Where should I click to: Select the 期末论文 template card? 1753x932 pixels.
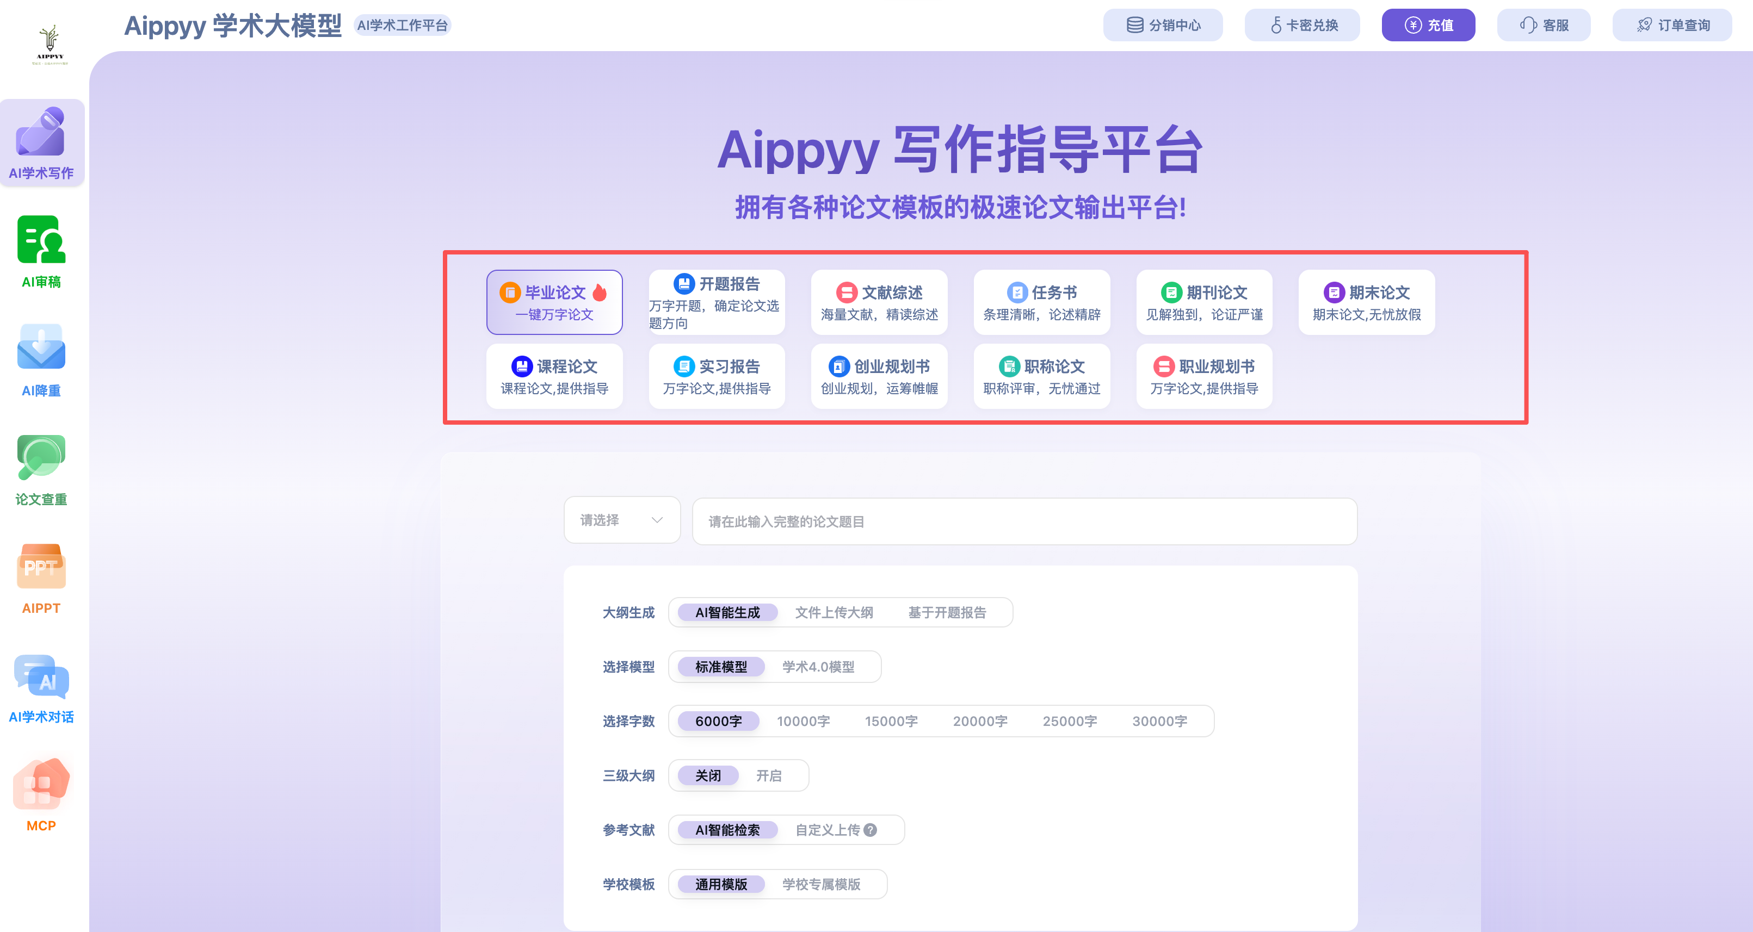point(1366,301)
